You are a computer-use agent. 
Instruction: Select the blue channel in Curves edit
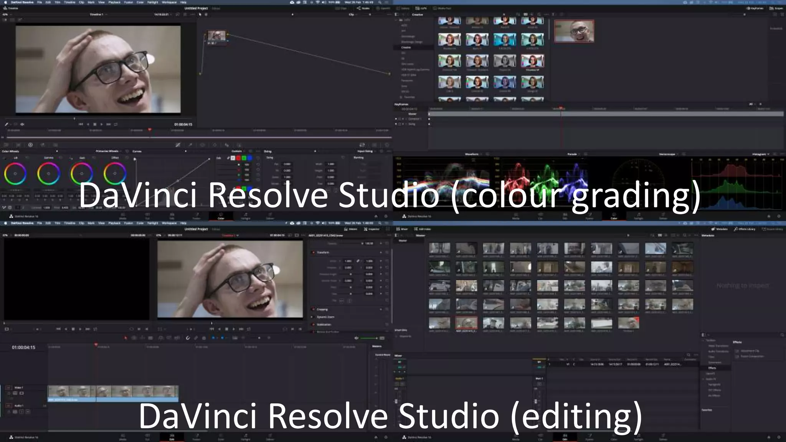click(x=249, y=158)
